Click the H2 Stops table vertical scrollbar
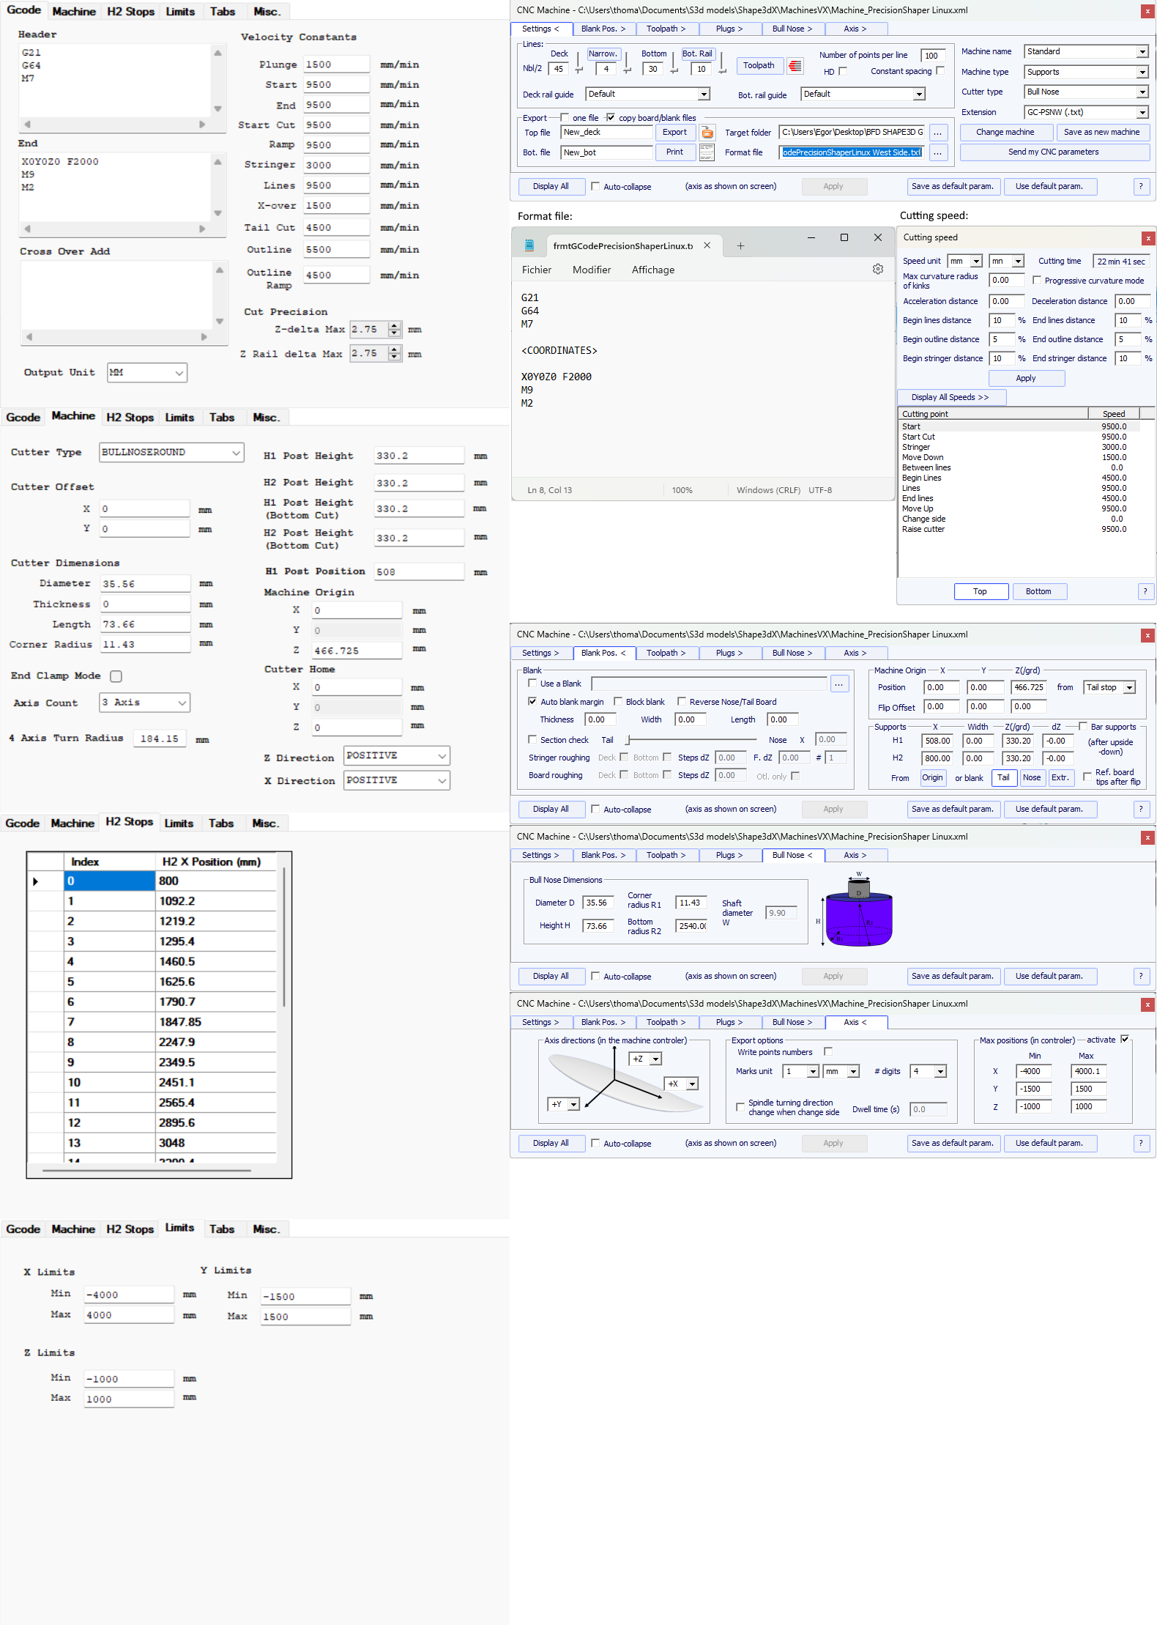Image resolution: width=1157 pixels, height=1625 pixels. [283, 937]
